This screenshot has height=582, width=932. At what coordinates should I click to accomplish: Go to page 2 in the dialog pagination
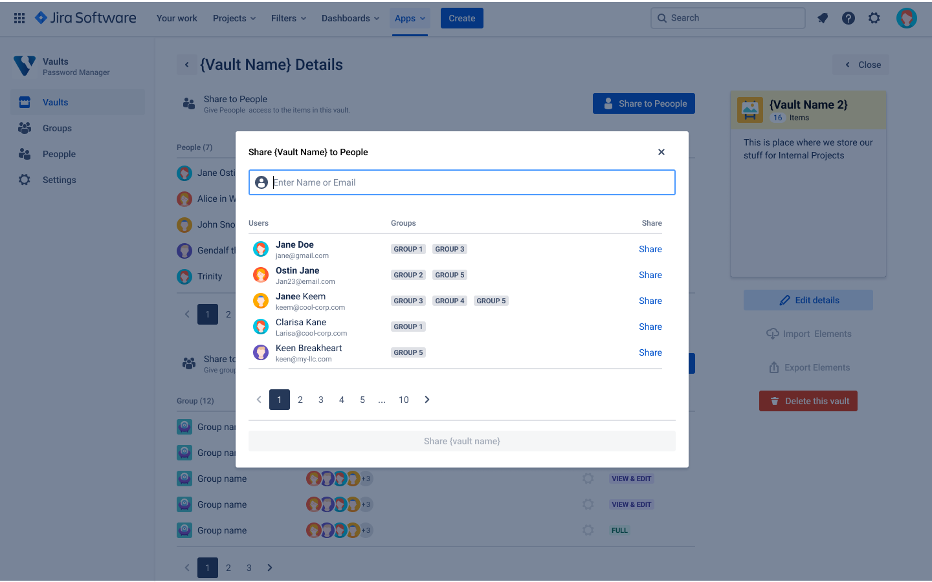tap(300, 400)
